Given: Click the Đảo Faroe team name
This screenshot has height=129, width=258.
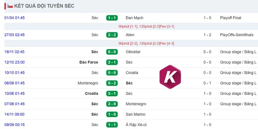Looking at the screenshot, I should (89, 62).
